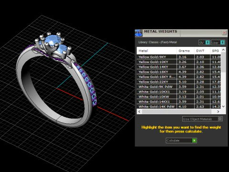Screen dimensions: 229x172
Task: Select the "Yellow Gold:18KY R..." row
Action: coord(179,77)
